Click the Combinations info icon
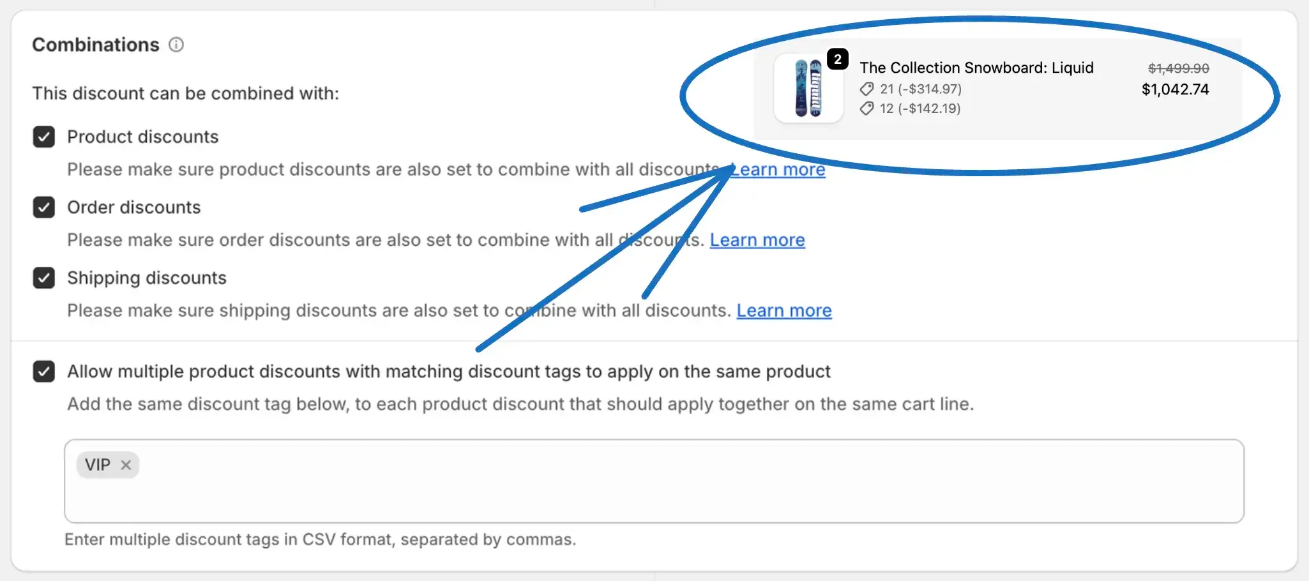The image size is (1309, 581). coord(176,45)
